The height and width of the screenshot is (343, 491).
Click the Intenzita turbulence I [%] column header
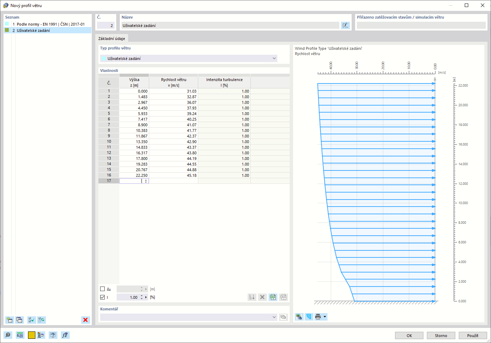pos(224,82)
